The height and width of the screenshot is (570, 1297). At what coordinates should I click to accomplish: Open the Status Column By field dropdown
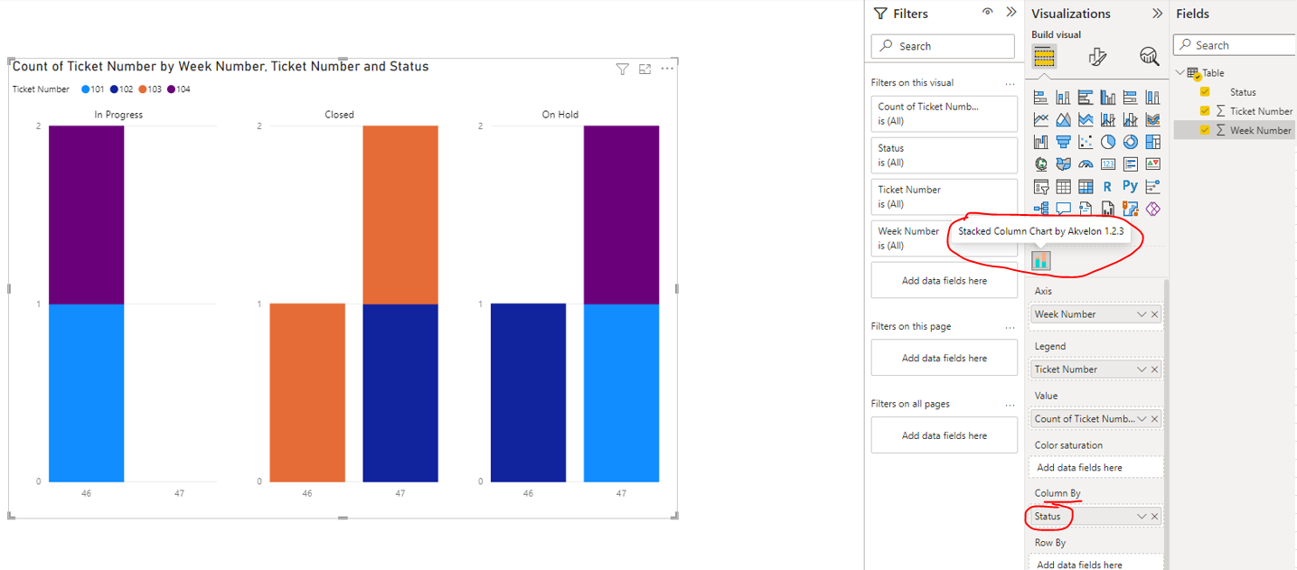[x=1142, y=517]
